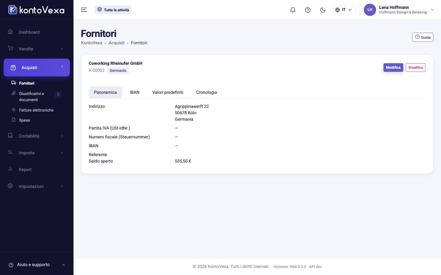Click the Acquisti shopping bag icon
Screen dimensions: 441x275
pyautogui.click(x=13, y=68)
